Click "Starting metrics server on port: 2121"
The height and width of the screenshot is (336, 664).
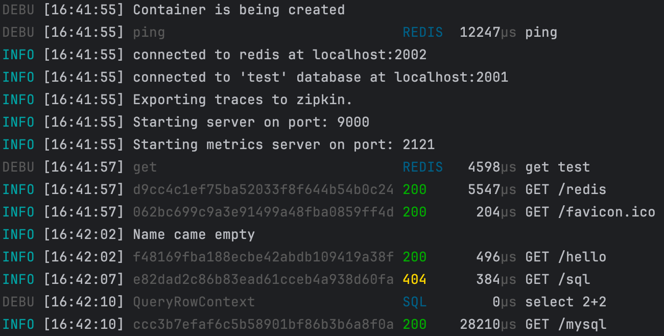tap(284, 145)
